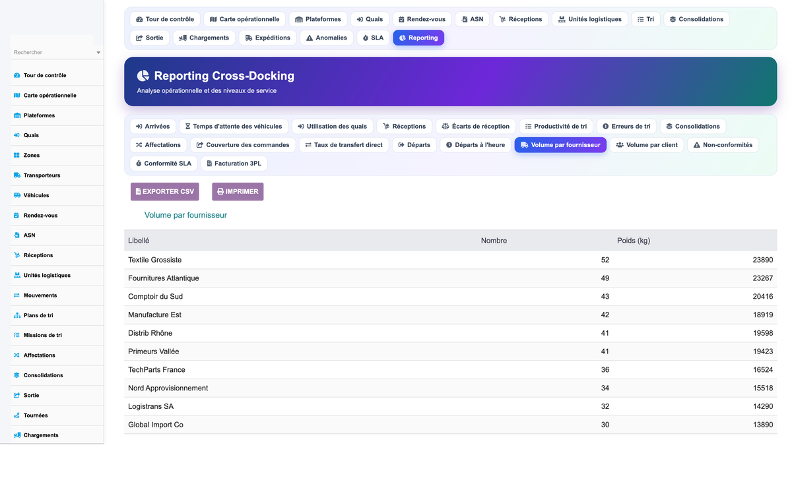This screenshot has width=792, height=490.
Task: Open Carte opérationnelle top navigation tab
Action: point(245,19)
